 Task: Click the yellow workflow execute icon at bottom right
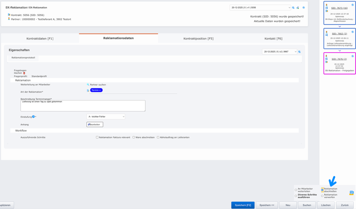351,193
